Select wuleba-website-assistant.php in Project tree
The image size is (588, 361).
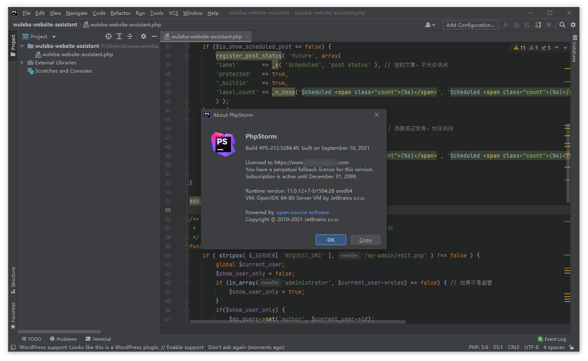click(78, 54)
